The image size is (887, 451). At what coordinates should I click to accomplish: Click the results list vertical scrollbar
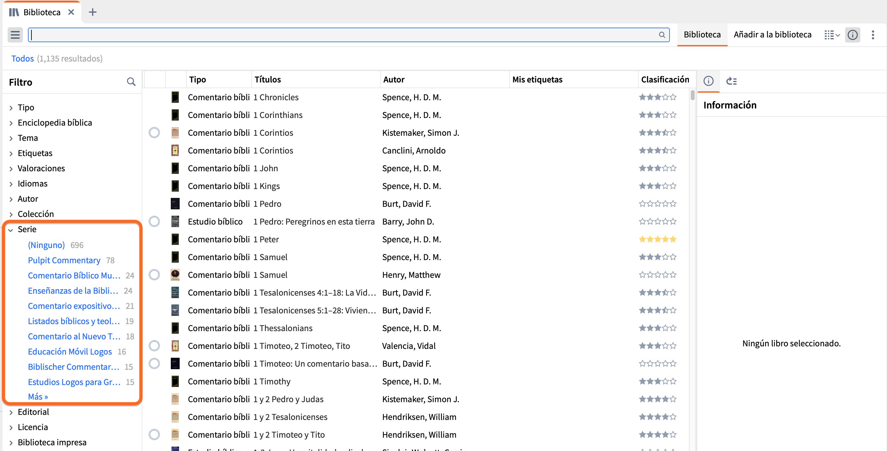692,95
